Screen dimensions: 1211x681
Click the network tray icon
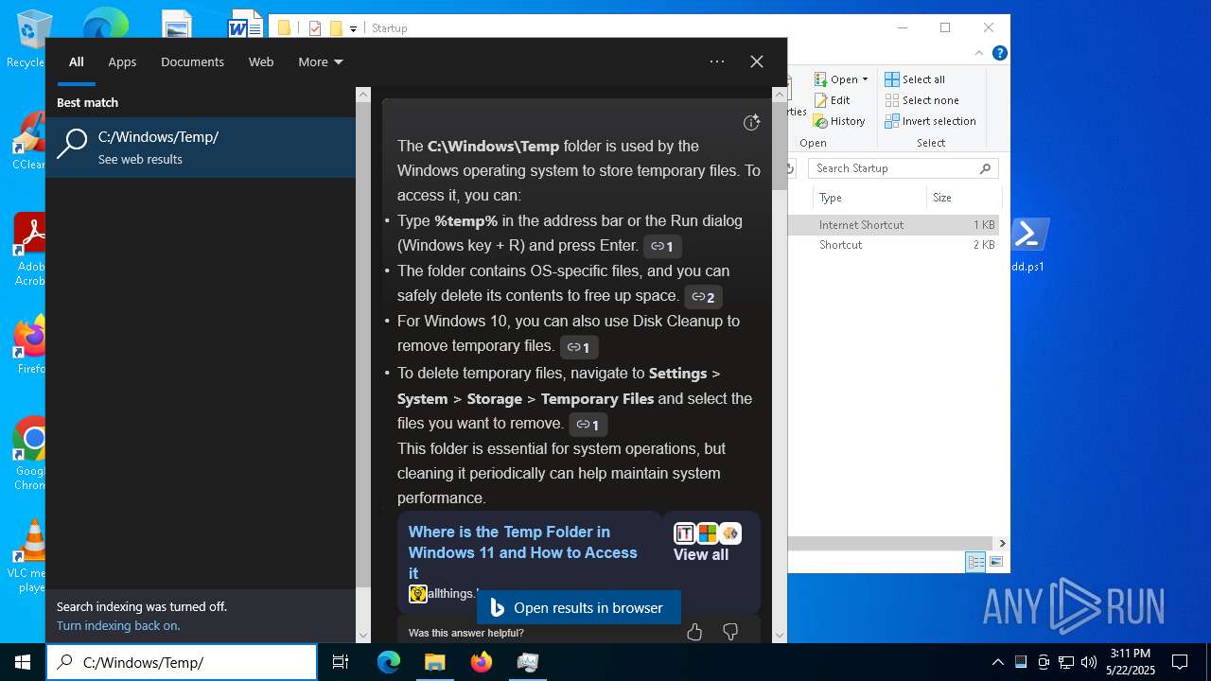[1066, 662]
